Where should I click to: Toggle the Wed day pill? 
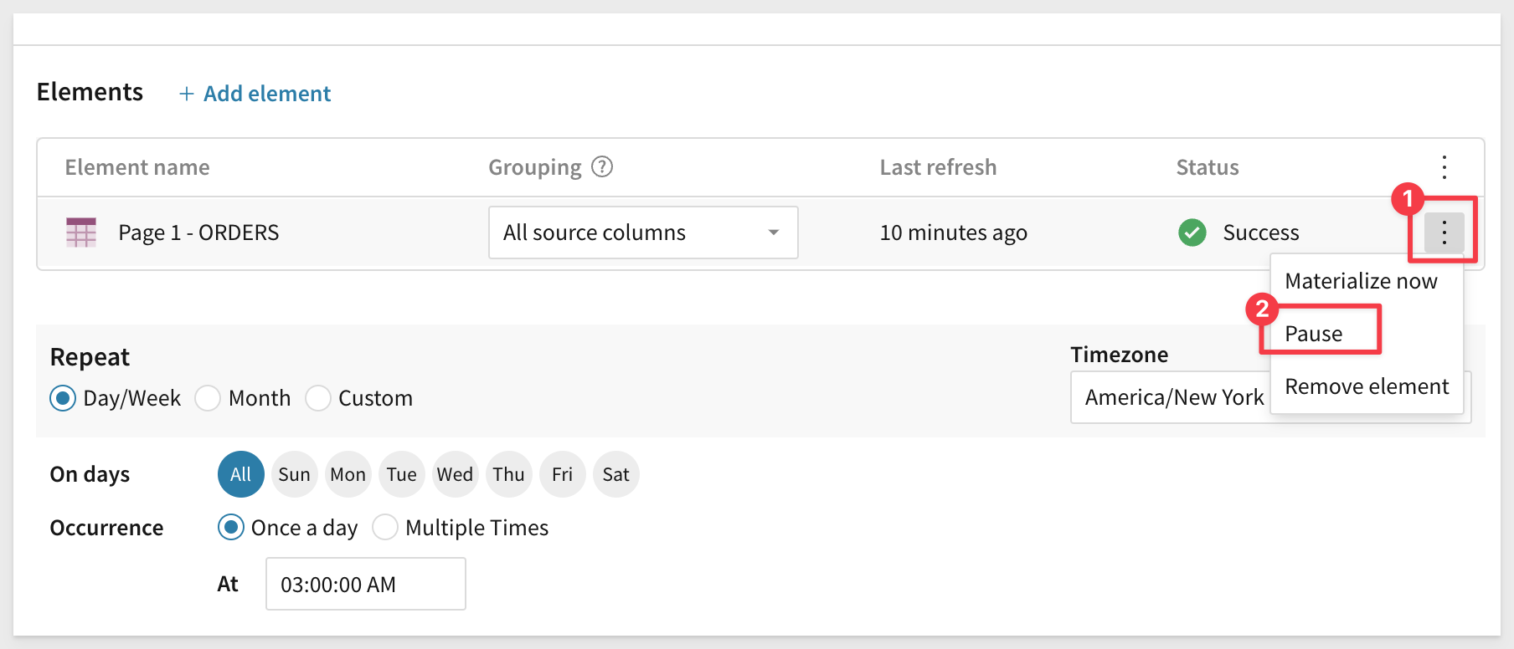pos(455,474)
